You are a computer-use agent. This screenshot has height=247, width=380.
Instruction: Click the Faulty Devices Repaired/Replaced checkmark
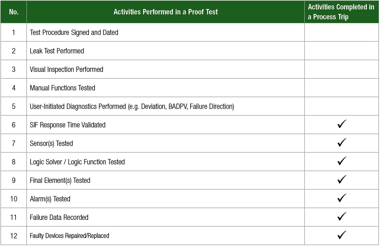pyautogui.click(x=342, y=235)
